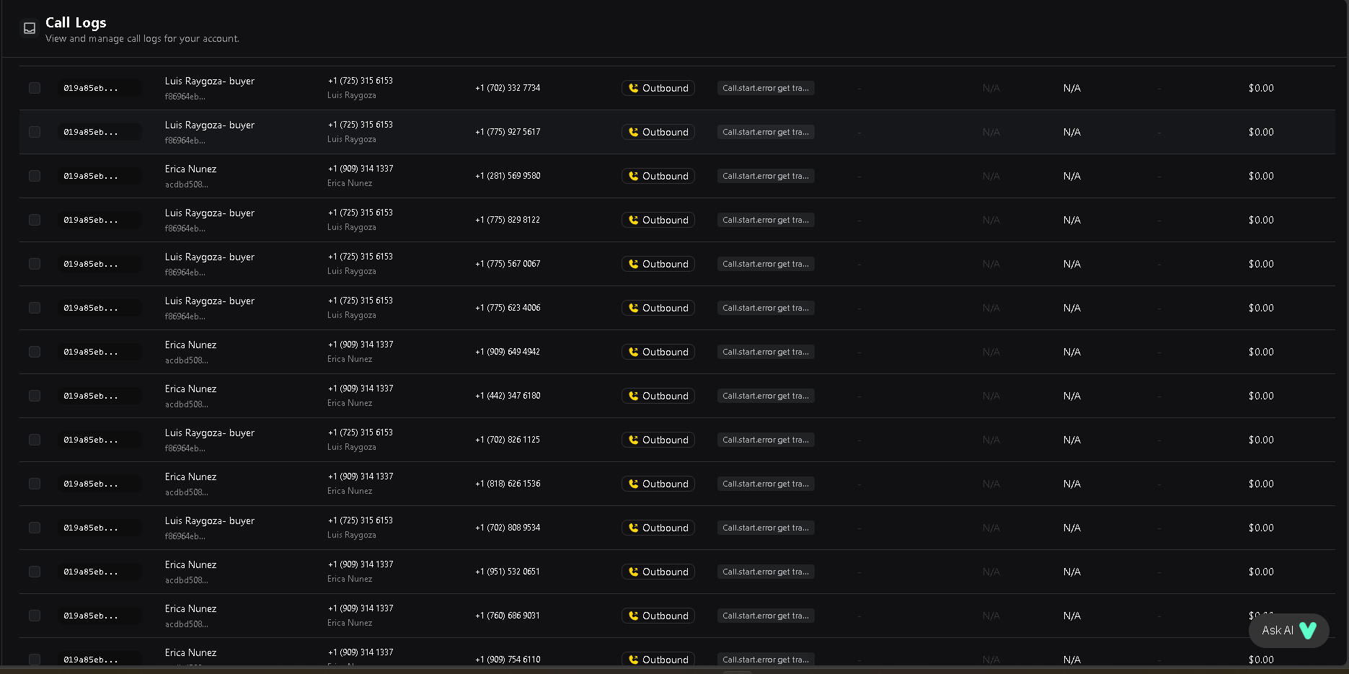Click the $0.00 cost for (775) 927 5617 call
Viewport: 1349px width, 674px height.
(x=1261, y=132)
